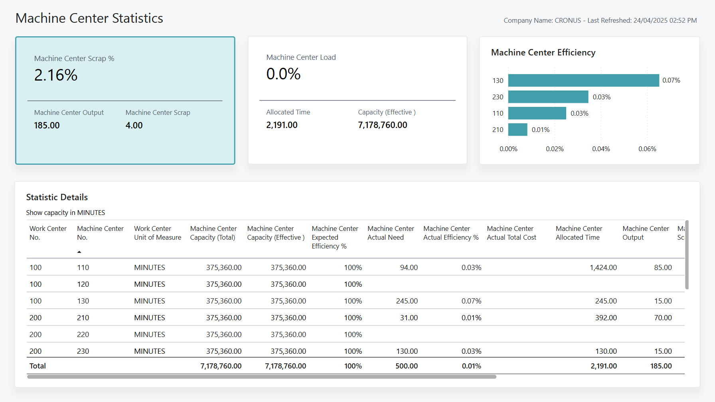715x402 pixels.
Task: Select the highlighted Machine Center Scrap % card
Action: (x=125, y=100)
